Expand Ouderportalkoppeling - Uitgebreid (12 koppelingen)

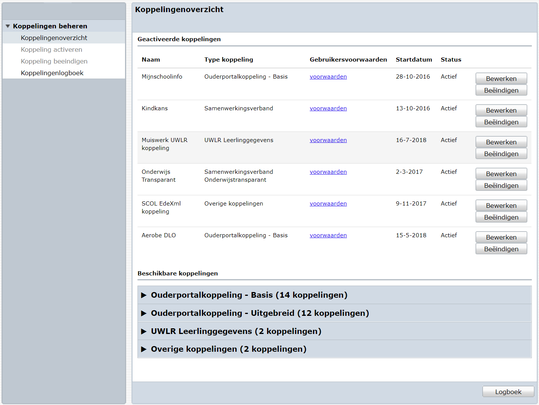pos(334,313)
